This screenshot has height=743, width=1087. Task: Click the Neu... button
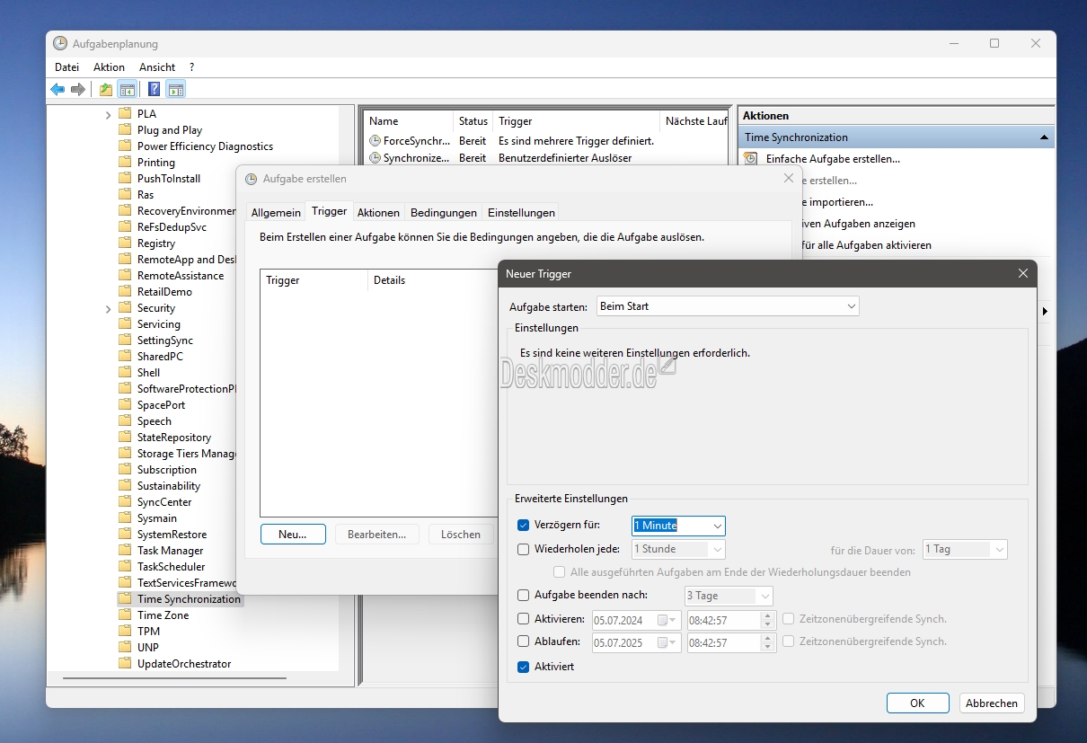pyautogui.click(x=293, y=534)
